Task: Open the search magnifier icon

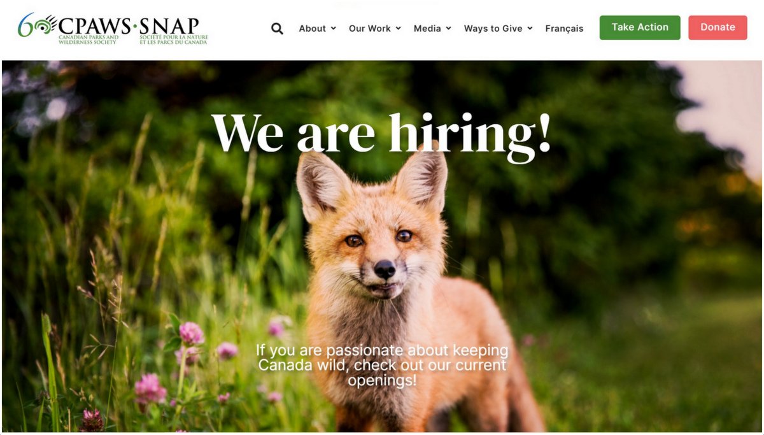Action: (277, 29)
